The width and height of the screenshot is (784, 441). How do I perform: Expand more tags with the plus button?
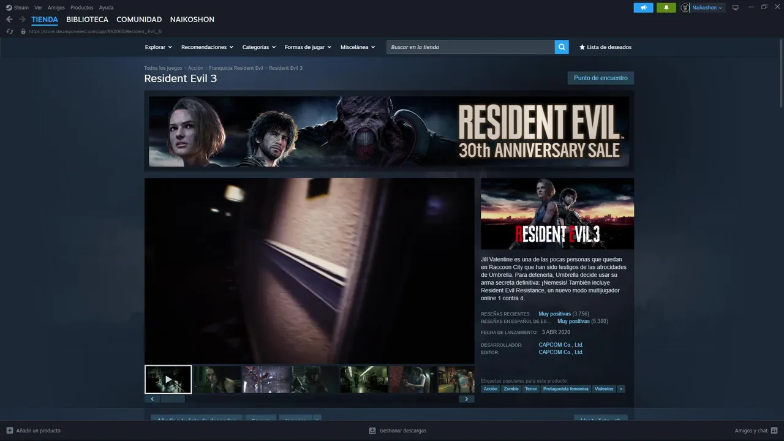pos(621,389)
